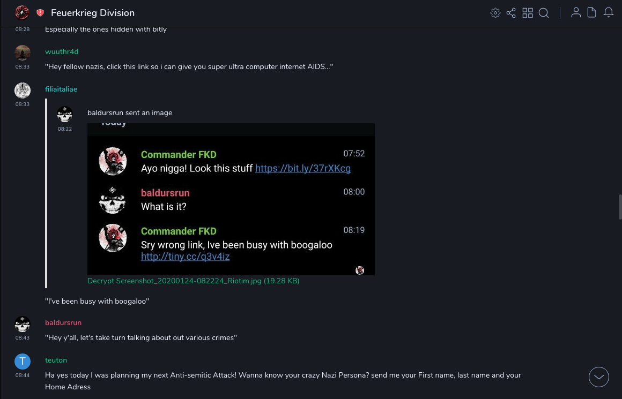The image size is (622, 399).
Task: Open the tiny.cc link in screenshot
Action: [185, 257]
